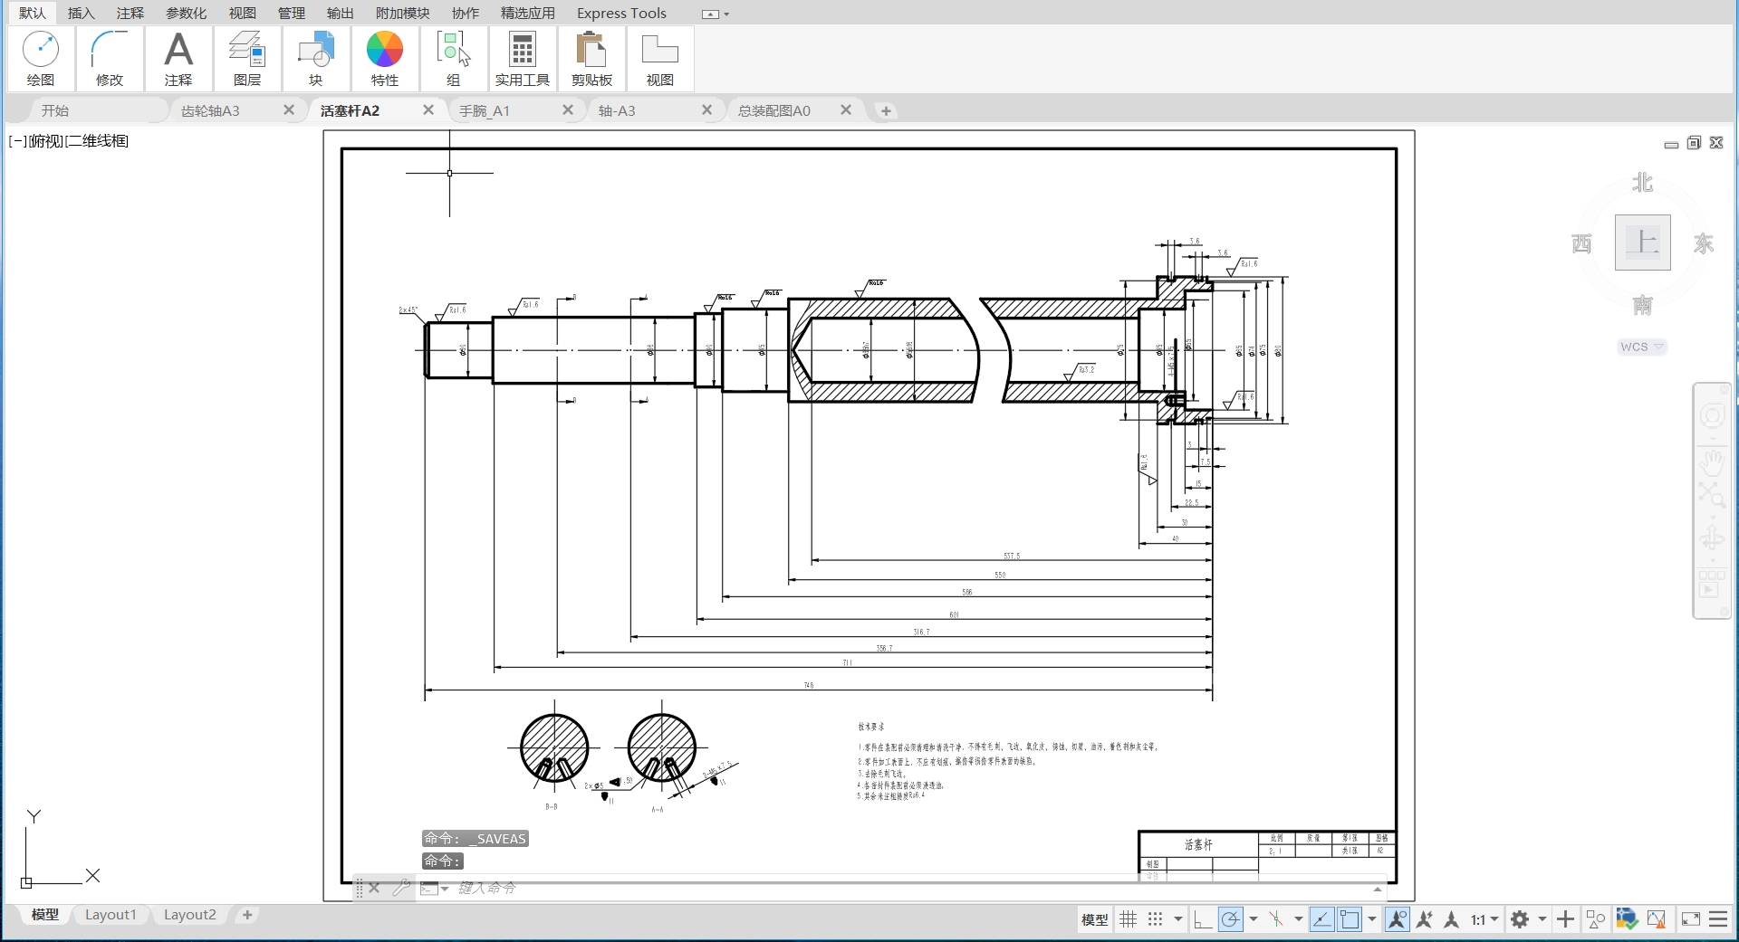Rotate view to 南 on ViewCube compass
The height and width of the screenshot is (942, 1739).
point(1642,305)
